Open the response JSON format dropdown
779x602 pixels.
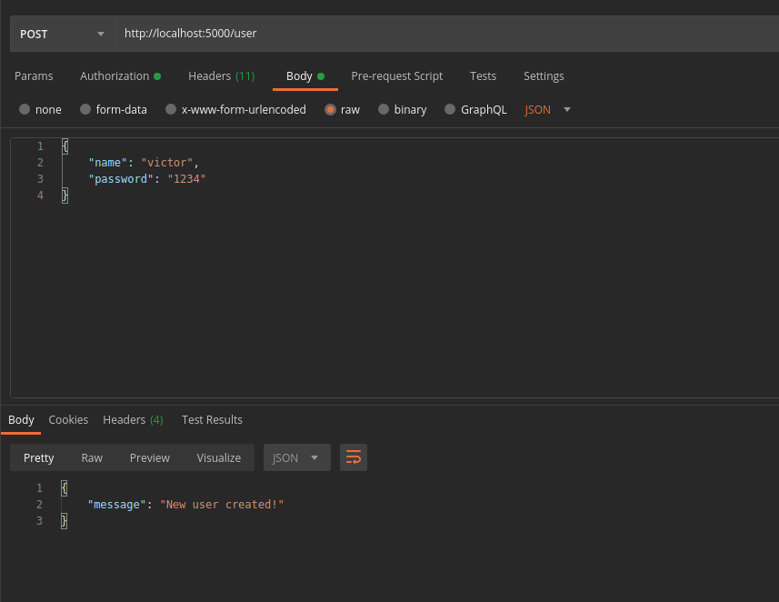coord(295,457)
